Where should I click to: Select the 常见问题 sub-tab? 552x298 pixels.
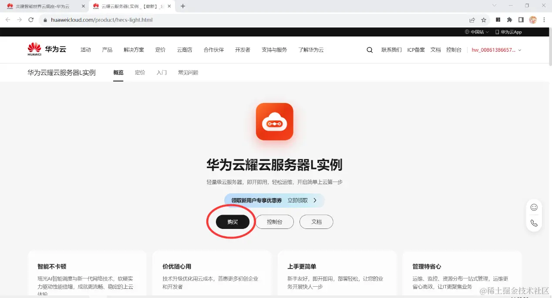click(x=188, y=73)
